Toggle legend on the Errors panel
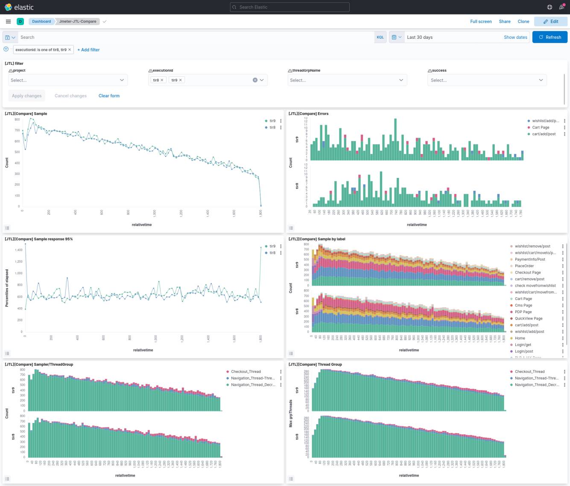This screenshot has height=486, width=570. point(291,228)
